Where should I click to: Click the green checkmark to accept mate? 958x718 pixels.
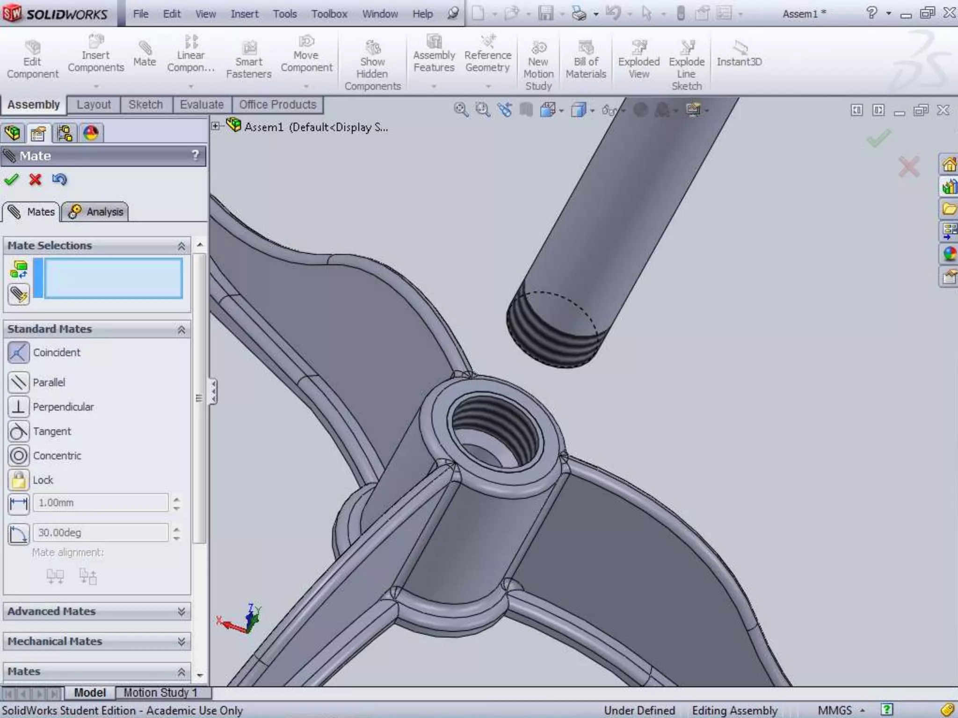11,180
